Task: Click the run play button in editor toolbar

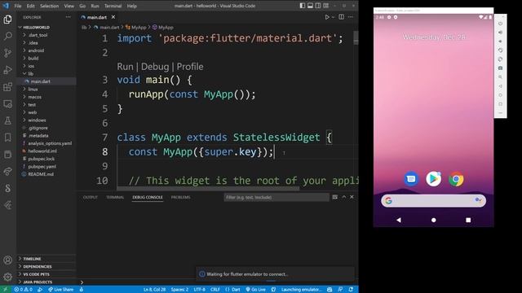Action: (x=327, y=17)
